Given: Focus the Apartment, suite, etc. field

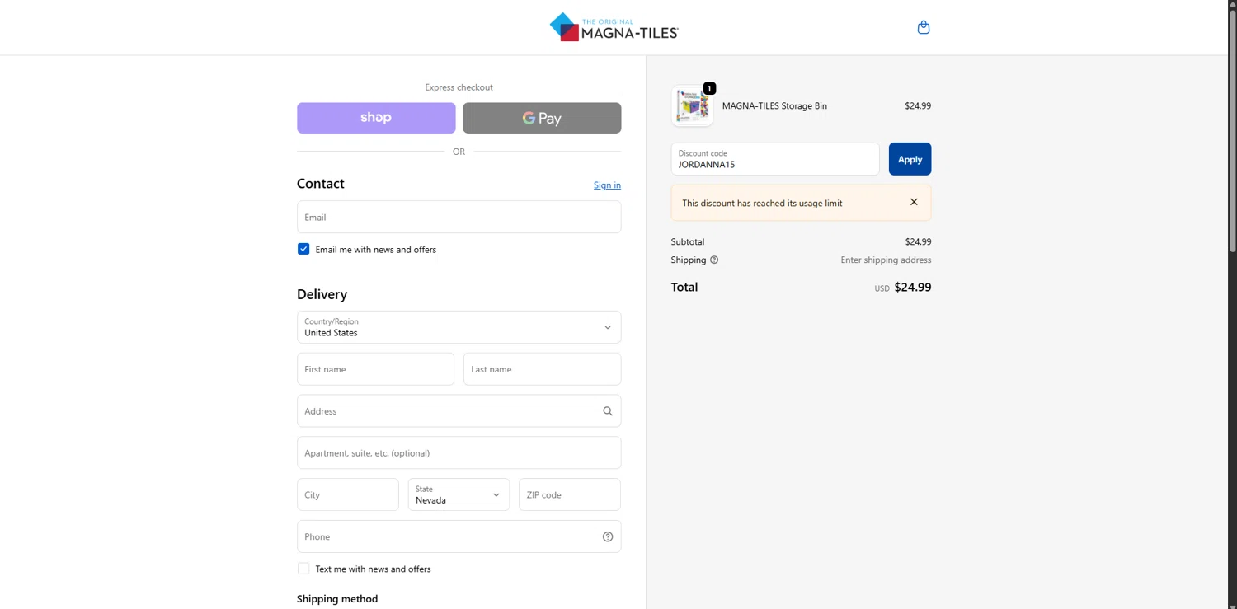Looking at the screenshot, I should click(x=459, y=453).
